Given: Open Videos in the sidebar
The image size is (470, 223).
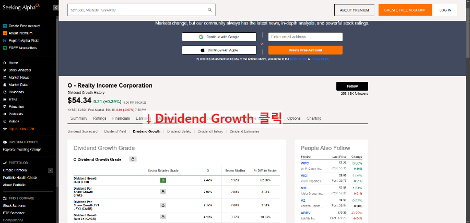Looking at the screenshot, I should (14, 121).
